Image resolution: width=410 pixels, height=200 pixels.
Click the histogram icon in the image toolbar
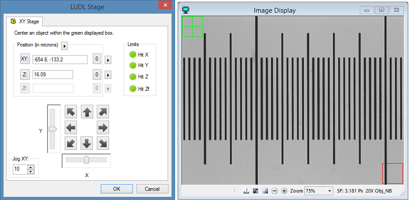[247, 191]
